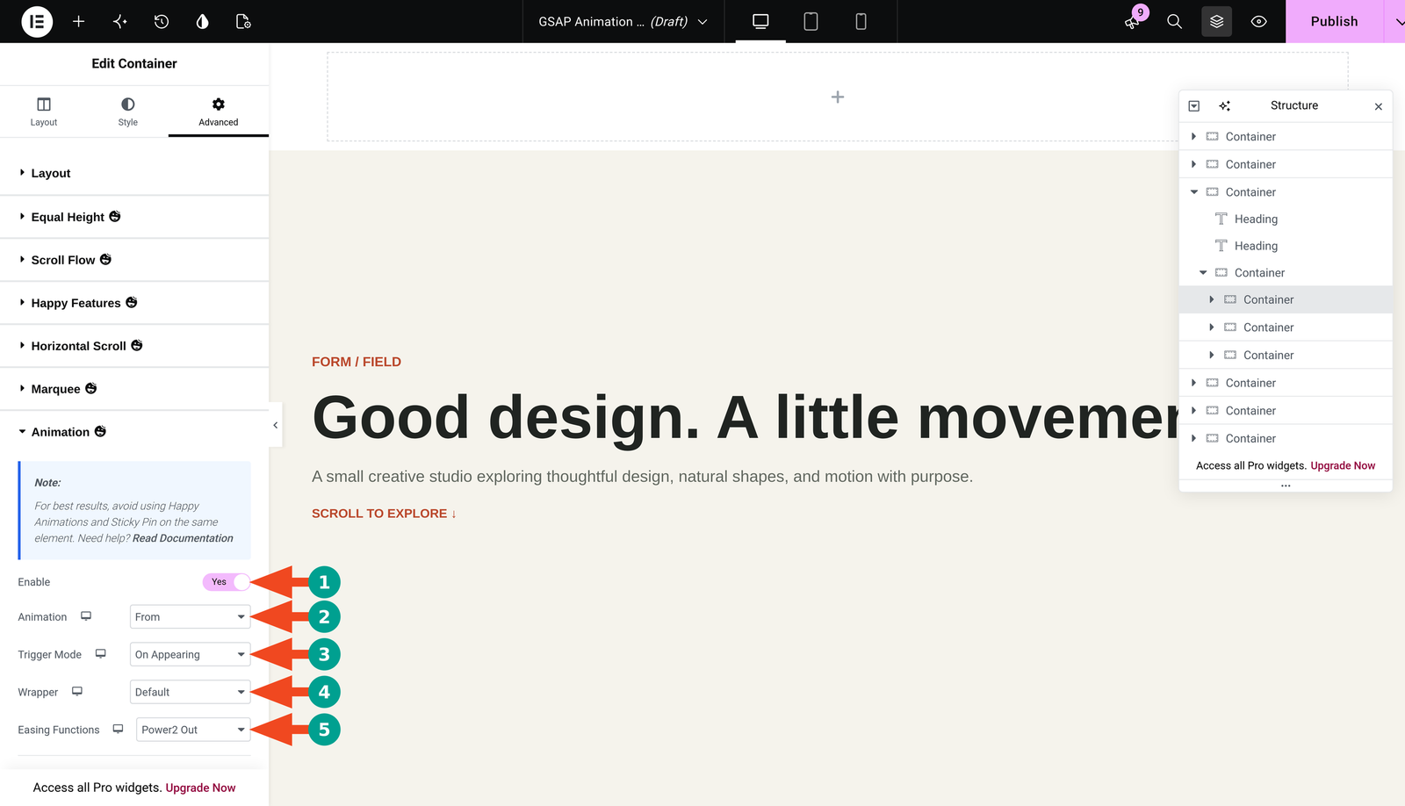The height and width of the screenshot is (806, 1405).
Task: Open the Layout tab
Action: [x=44, y=112]
